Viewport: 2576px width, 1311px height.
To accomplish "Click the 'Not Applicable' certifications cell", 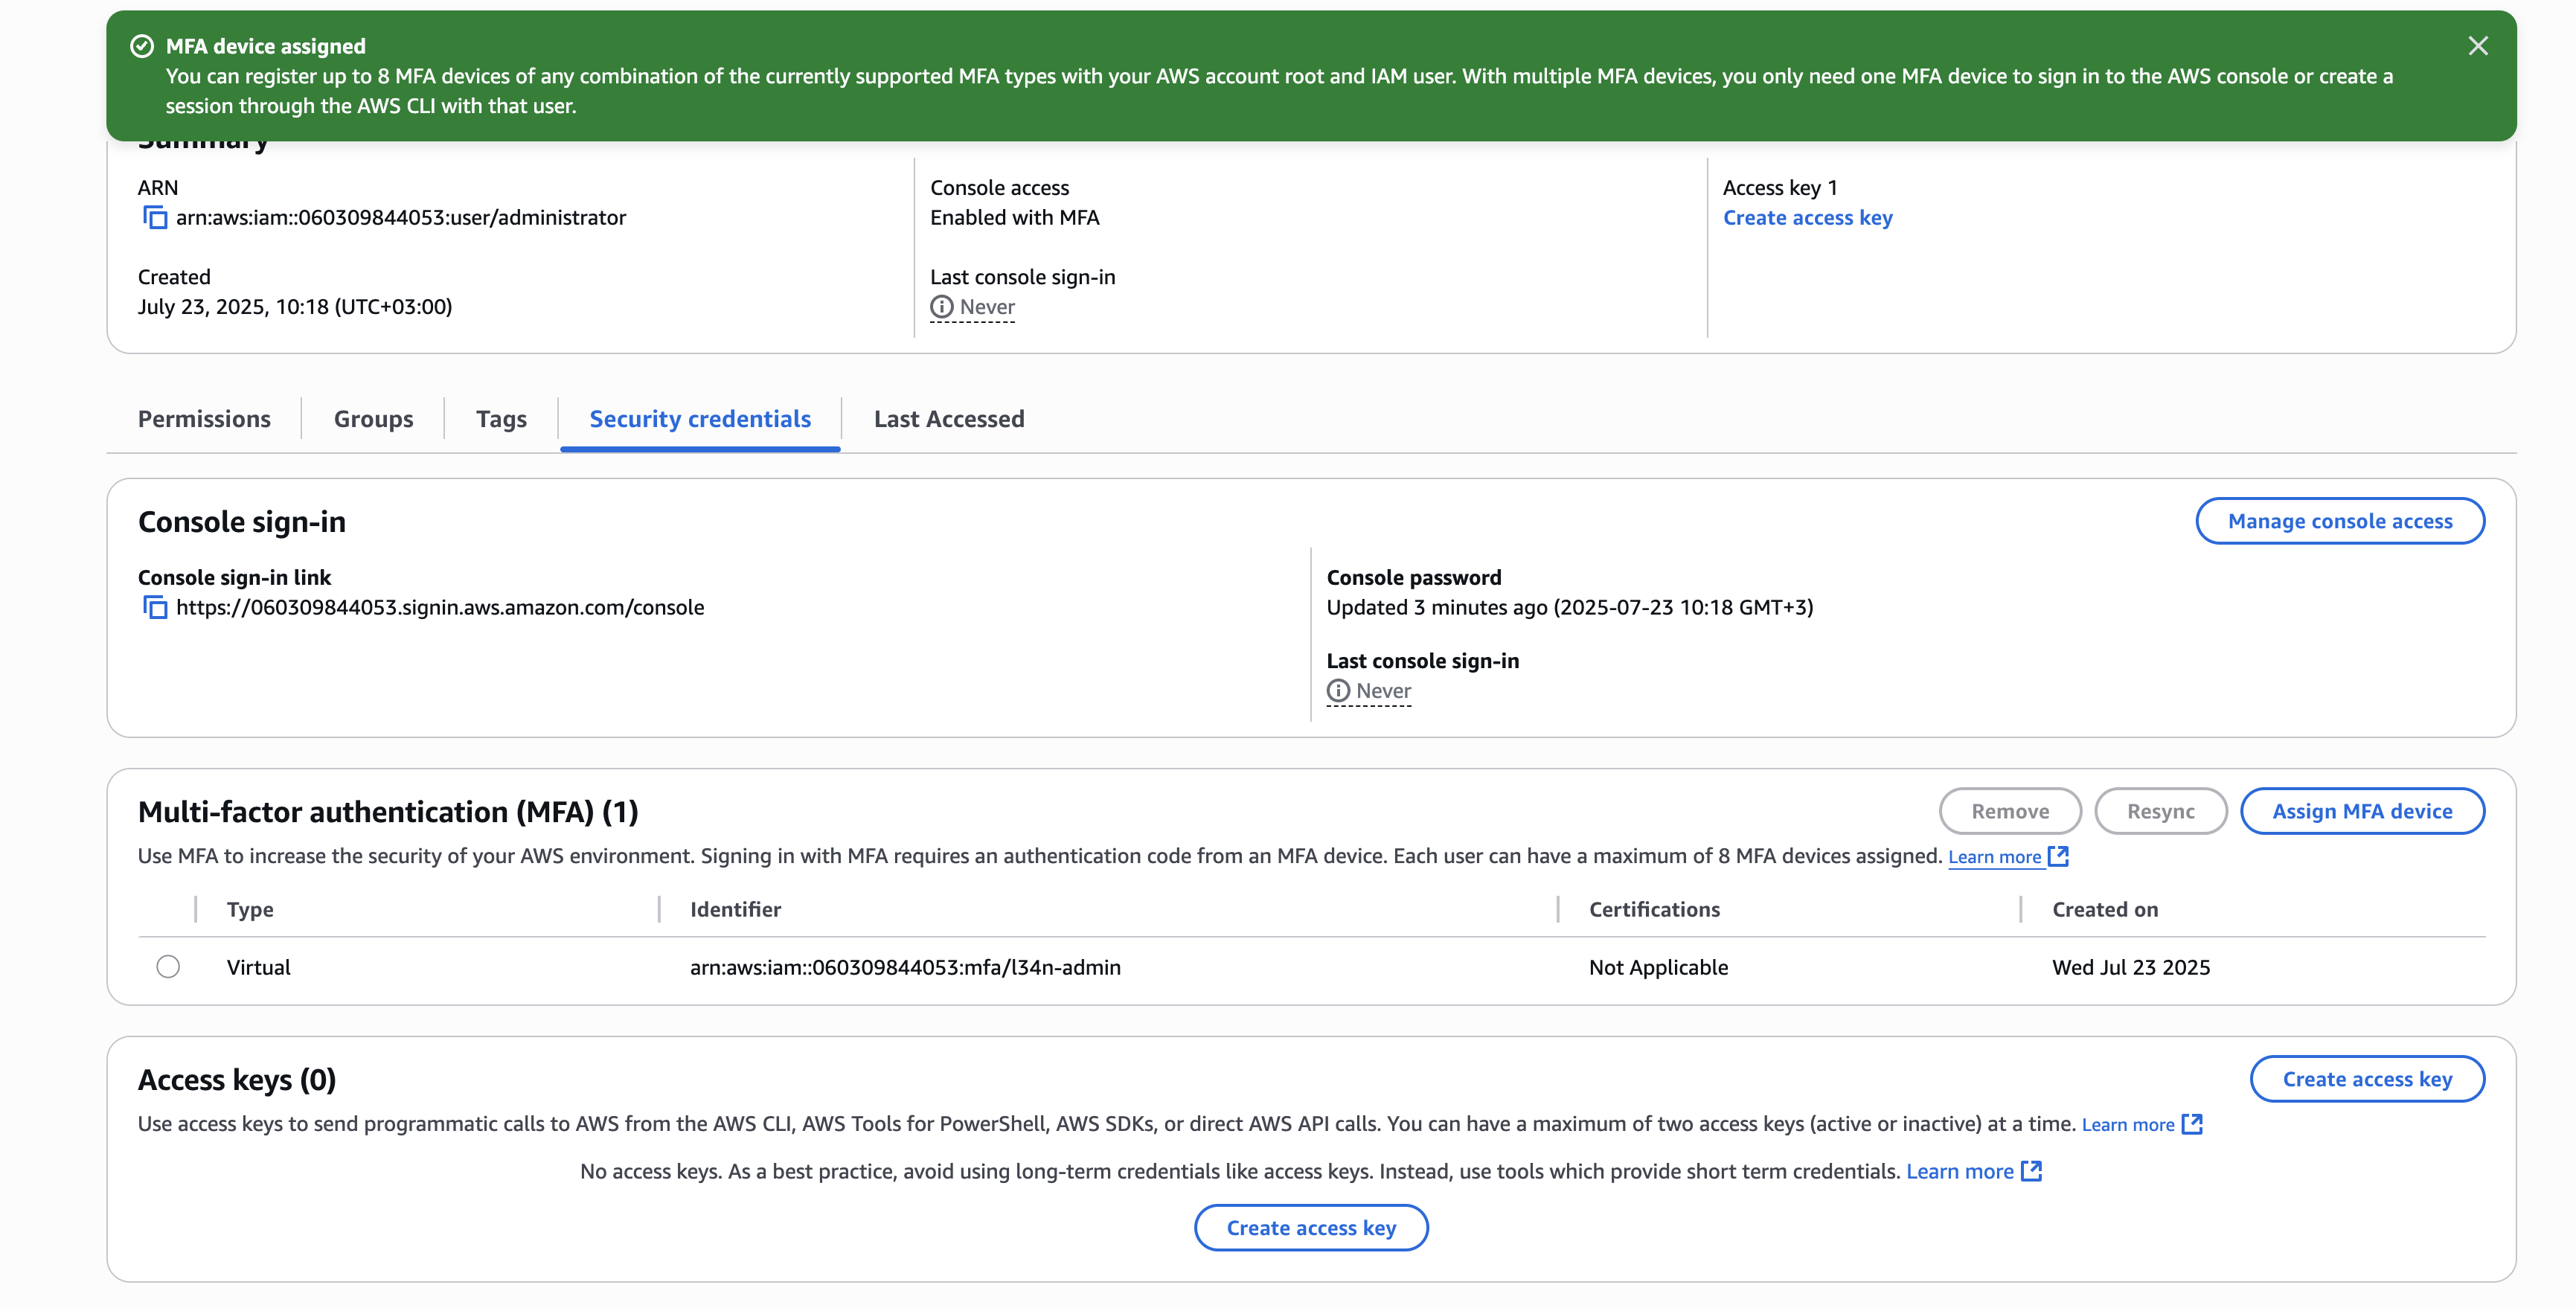I will 1658,967.
